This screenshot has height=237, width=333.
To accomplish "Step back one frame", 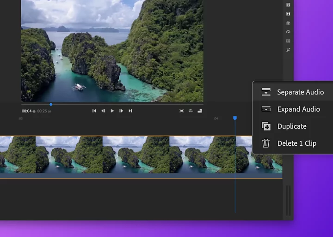I will (103, 111).
